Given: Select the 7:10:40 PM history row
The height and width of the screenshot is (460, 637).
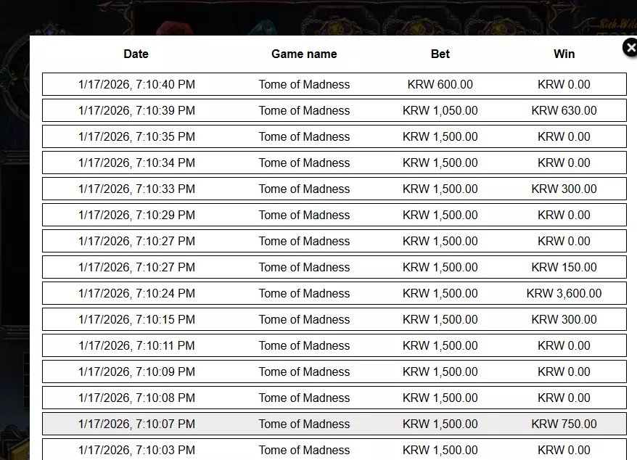Looking at the screenshot, I should pyautogui.click(x=334, y=84).
